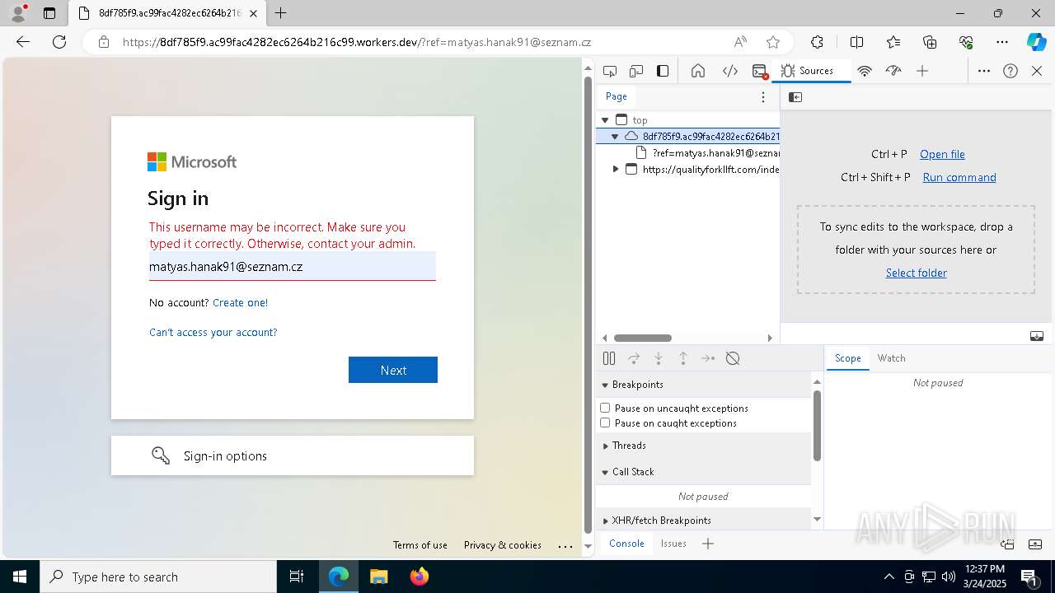Toggle the debugger sidebar collapse icon
The image size is (1055, 593).
point(1037,336)
